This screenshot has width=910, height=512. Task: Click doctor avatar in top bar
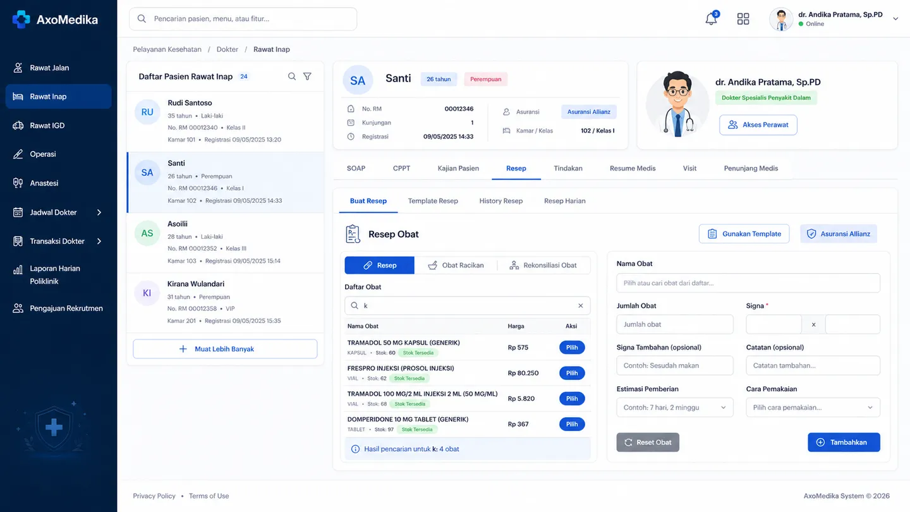click(x=781, y=19)
